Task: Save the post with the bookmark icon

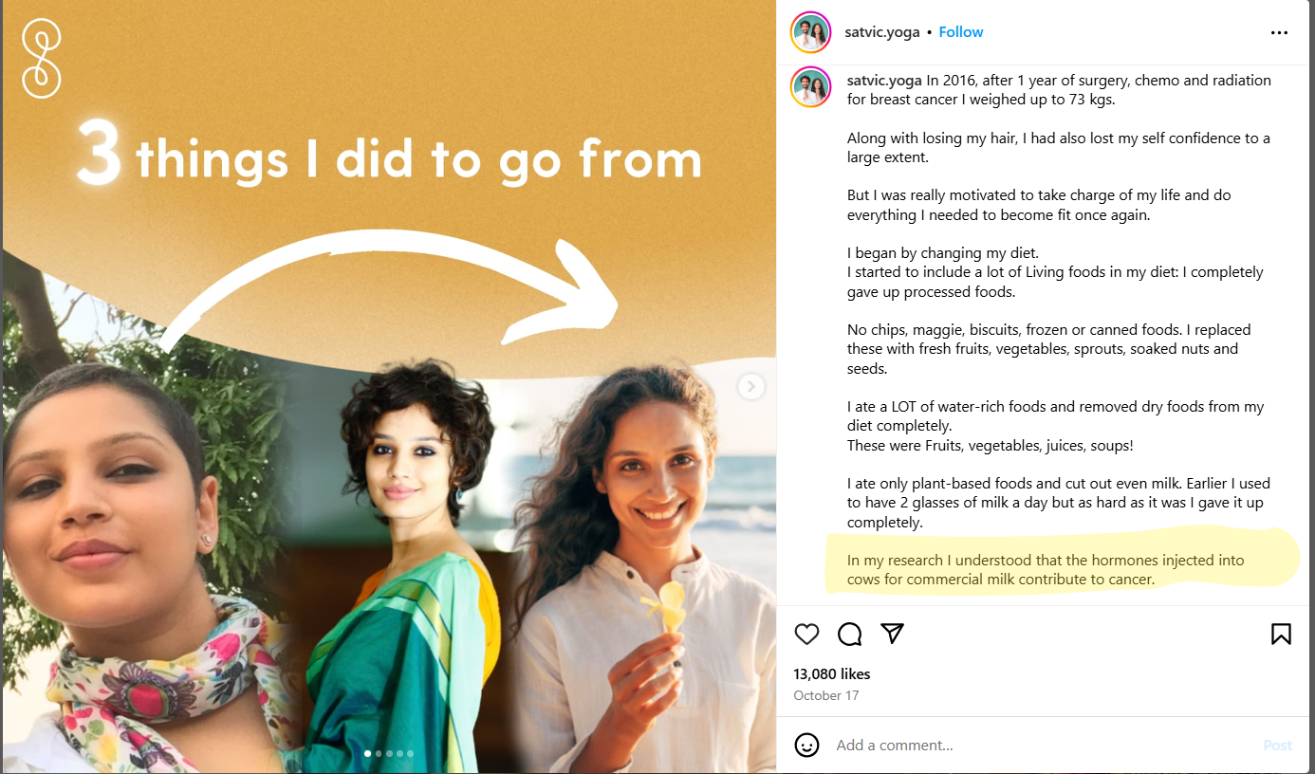Action: point(1281,634)
